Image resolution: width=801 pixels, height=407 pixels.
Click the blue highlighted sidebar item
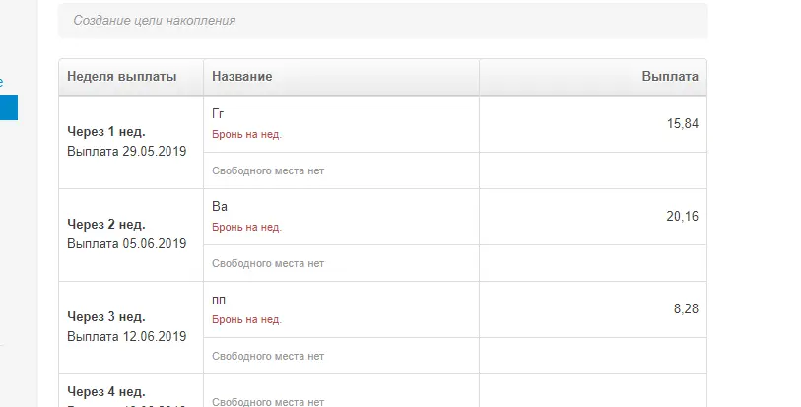coord(9,107)
